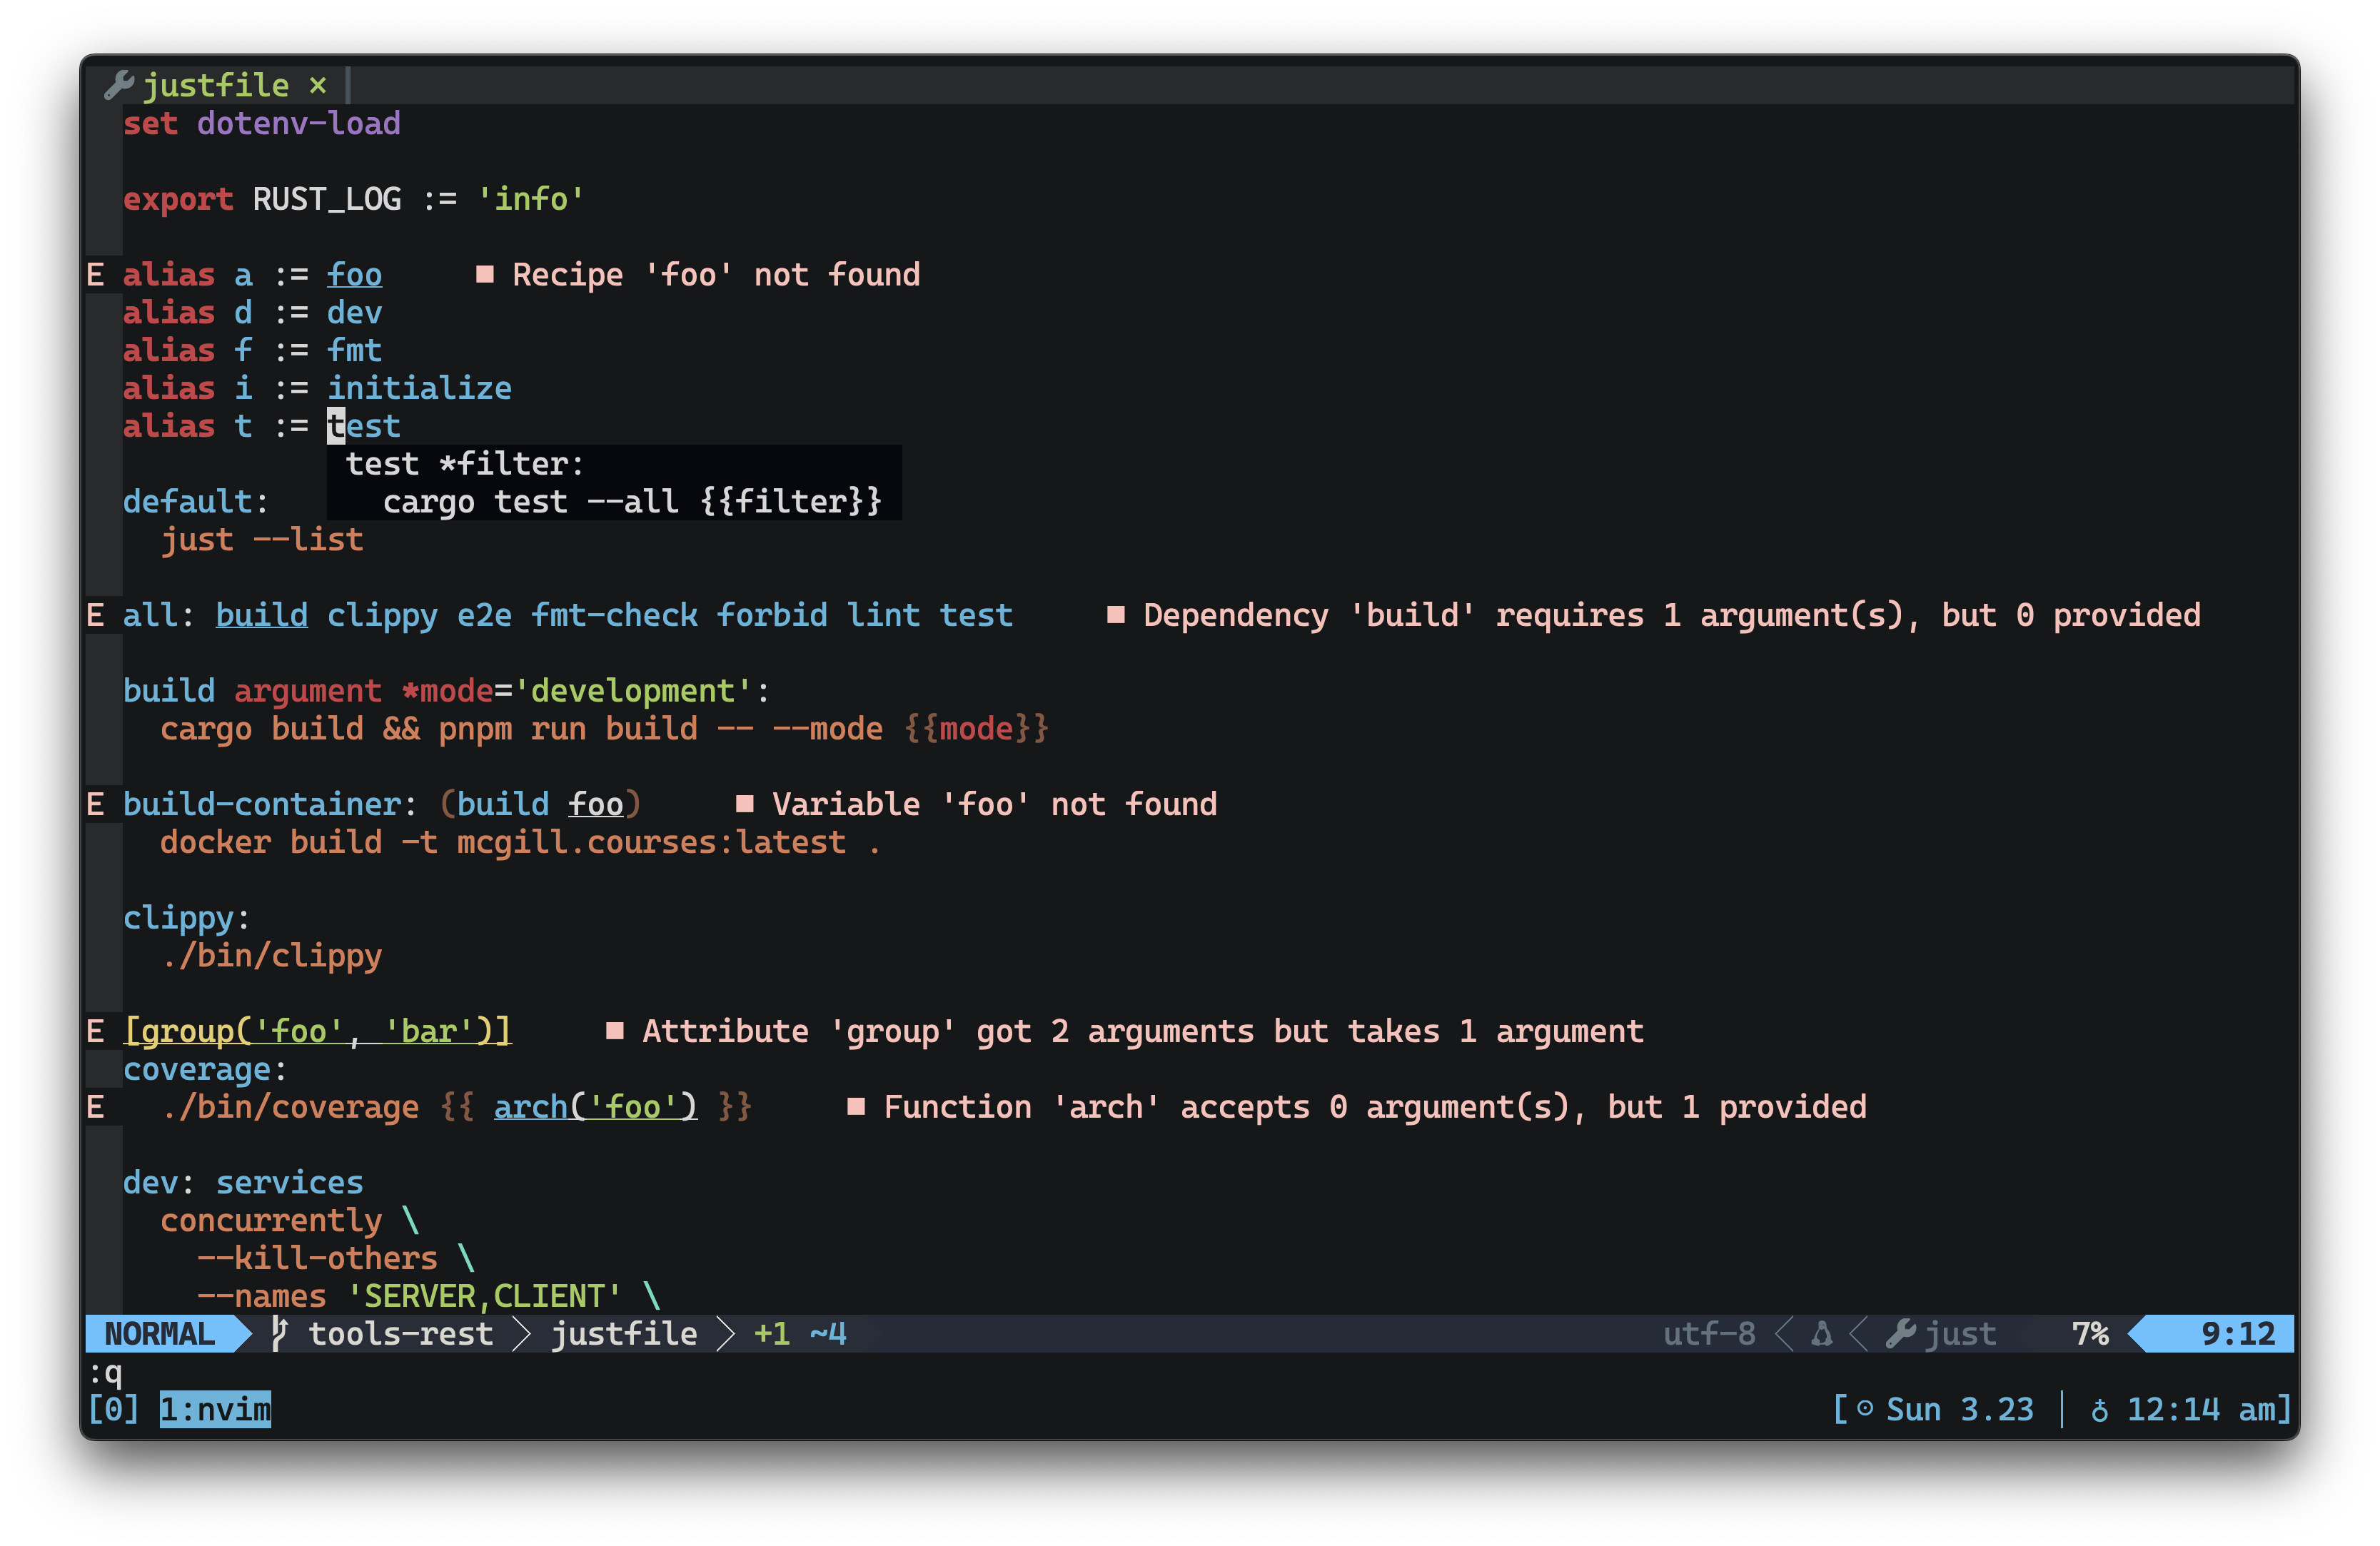Expand the chevron after the tools-rest branch segment

click(x=522, y=1333)
